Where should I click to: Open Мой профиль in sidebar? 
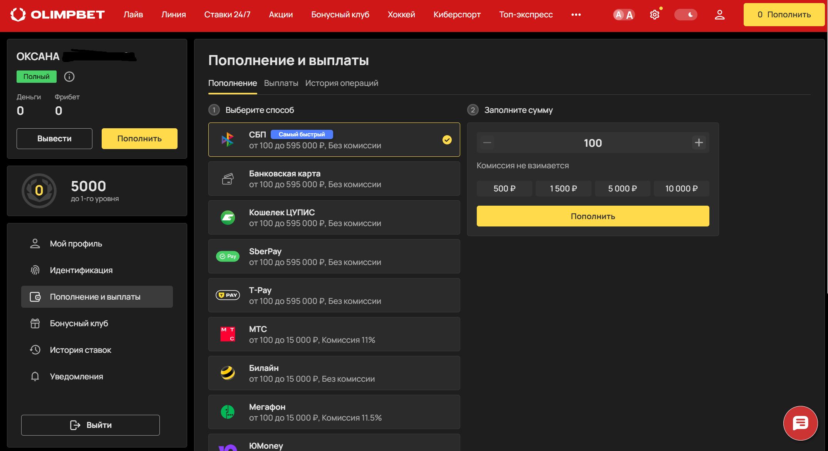pyautogui.click(x=97, y=244)
